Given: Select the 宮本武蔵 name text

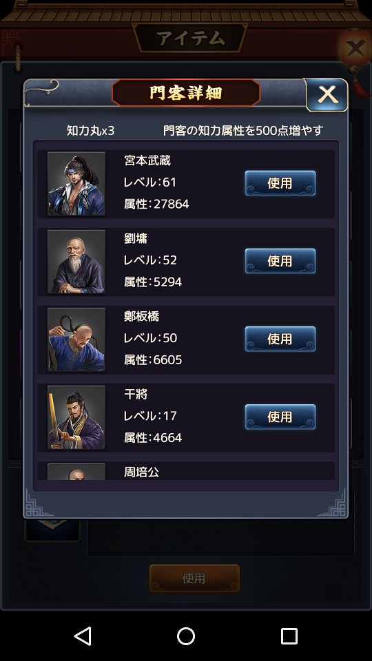Looking at the screenshot, I should click(147, 160).
